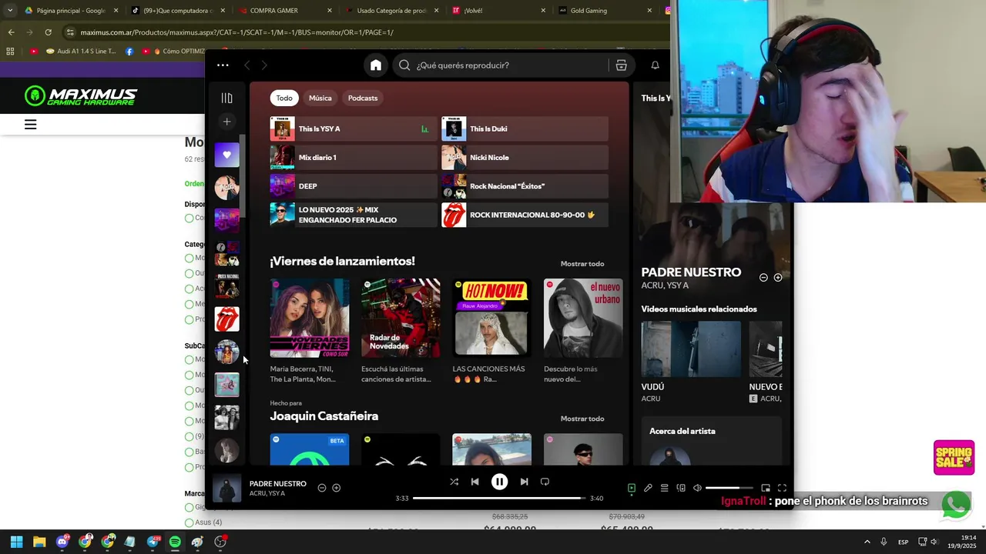Seek in the song progress bar

click(499, 499)
